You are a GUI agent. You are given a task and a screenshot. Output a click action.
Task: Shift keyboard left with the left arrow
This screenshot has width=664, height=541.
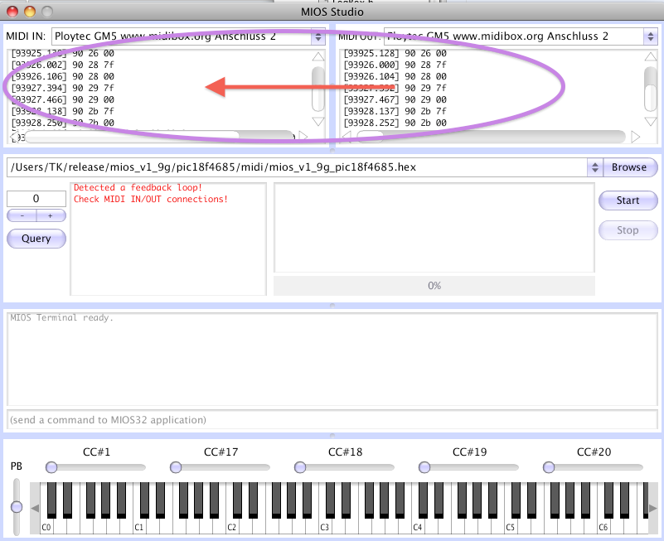[35, 508]
